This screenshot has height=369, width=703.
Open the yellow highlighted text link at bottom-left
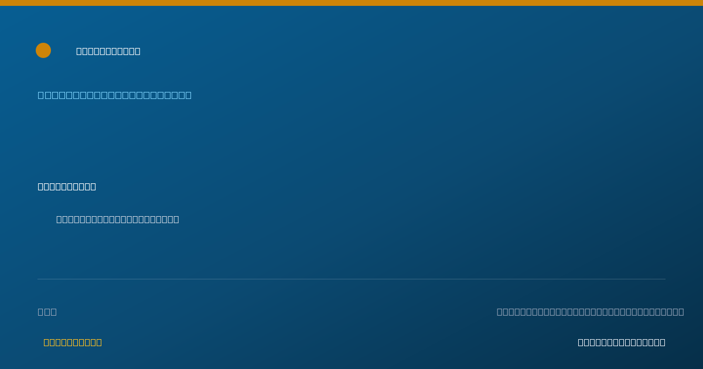coord(73,342)
